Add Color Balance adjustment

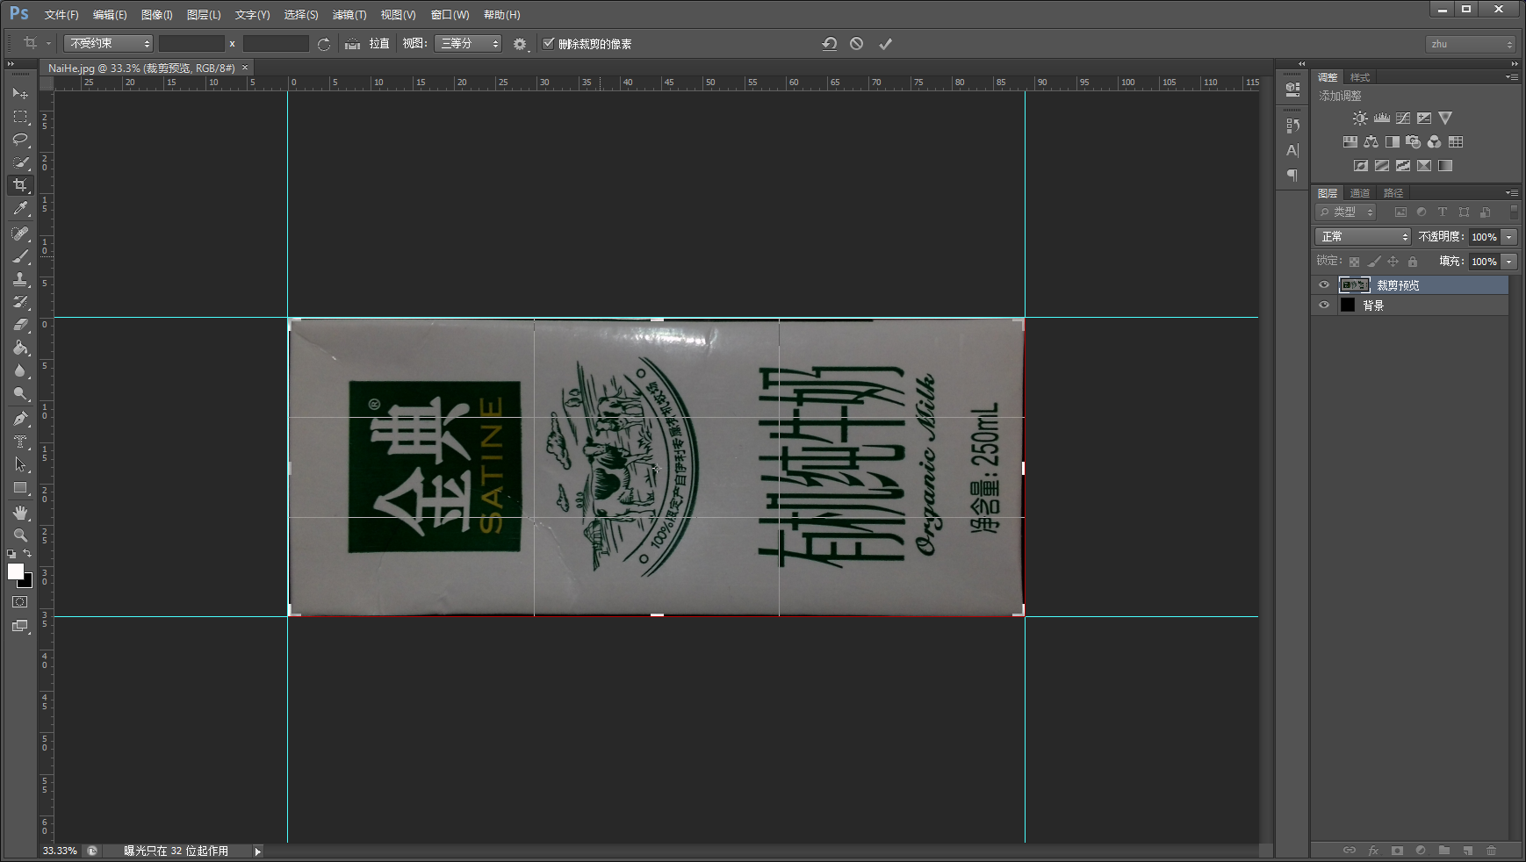1371,141
